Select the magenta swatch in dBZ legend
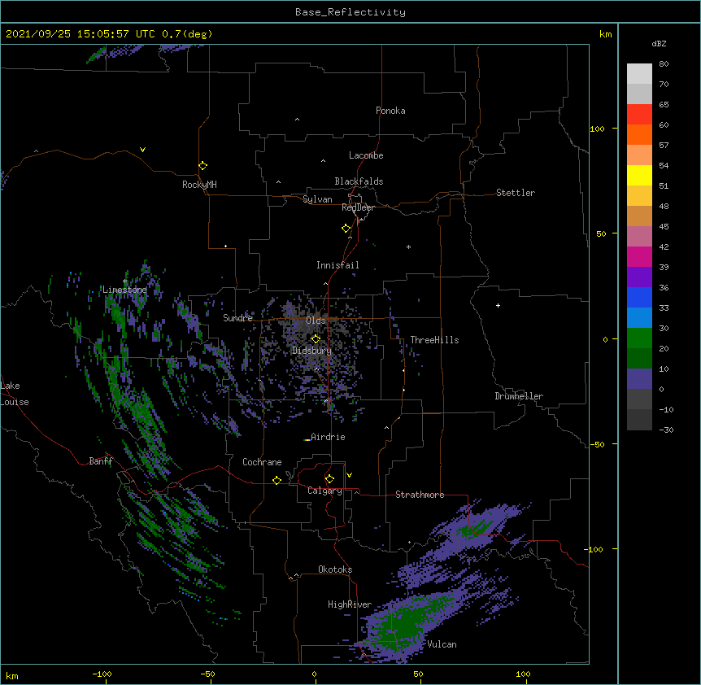This screenshot has height=685, width=701. click(x=639, y=256)
